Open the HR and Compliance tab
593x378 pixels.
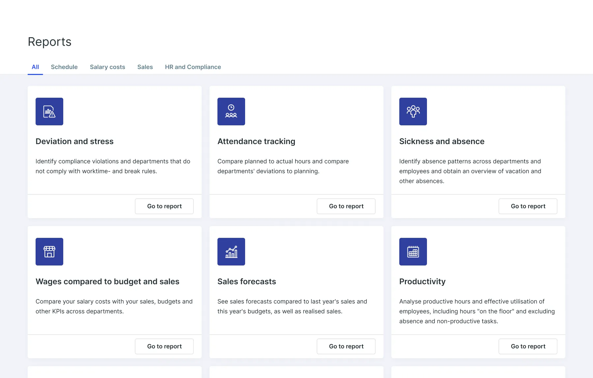[193, 67]
